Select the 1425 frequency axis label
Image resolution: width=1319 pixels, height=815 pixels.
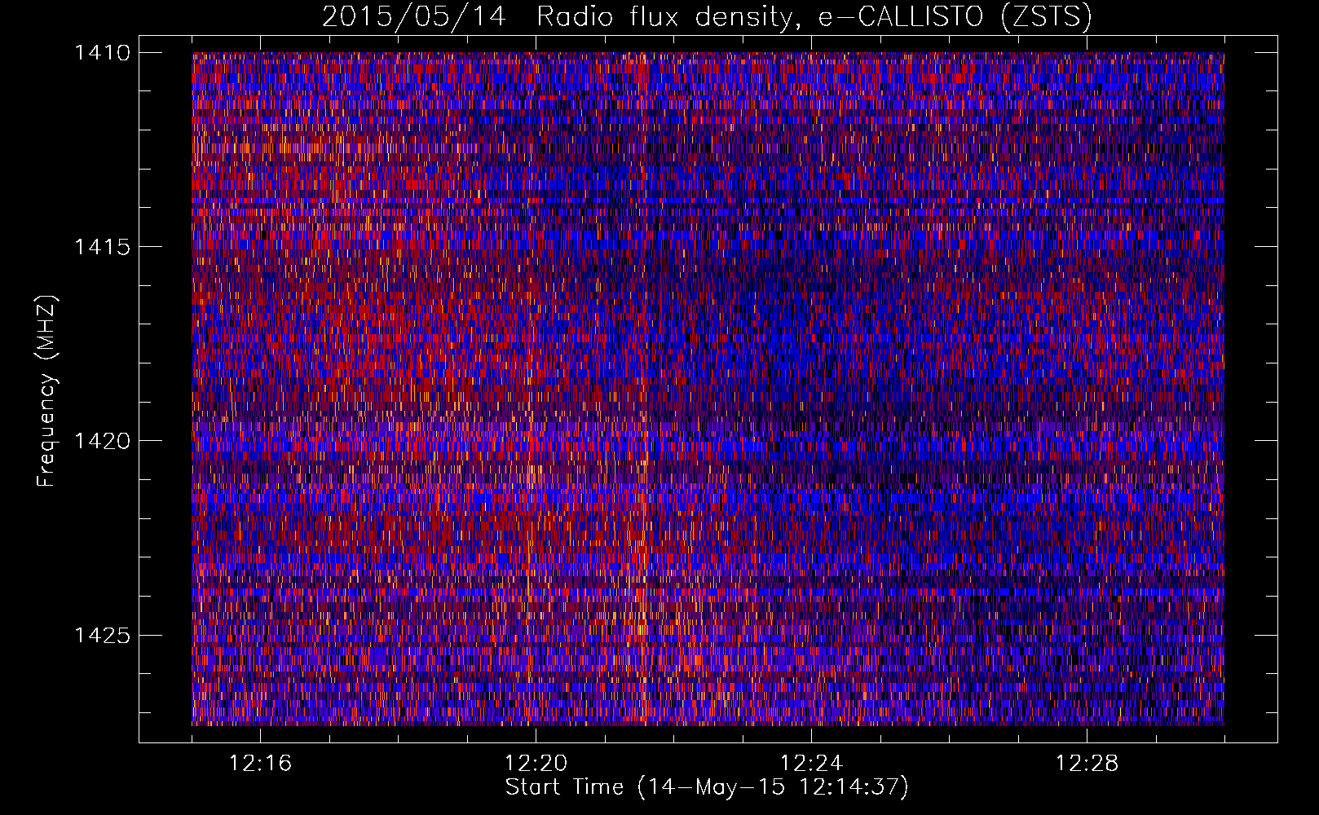102,635
